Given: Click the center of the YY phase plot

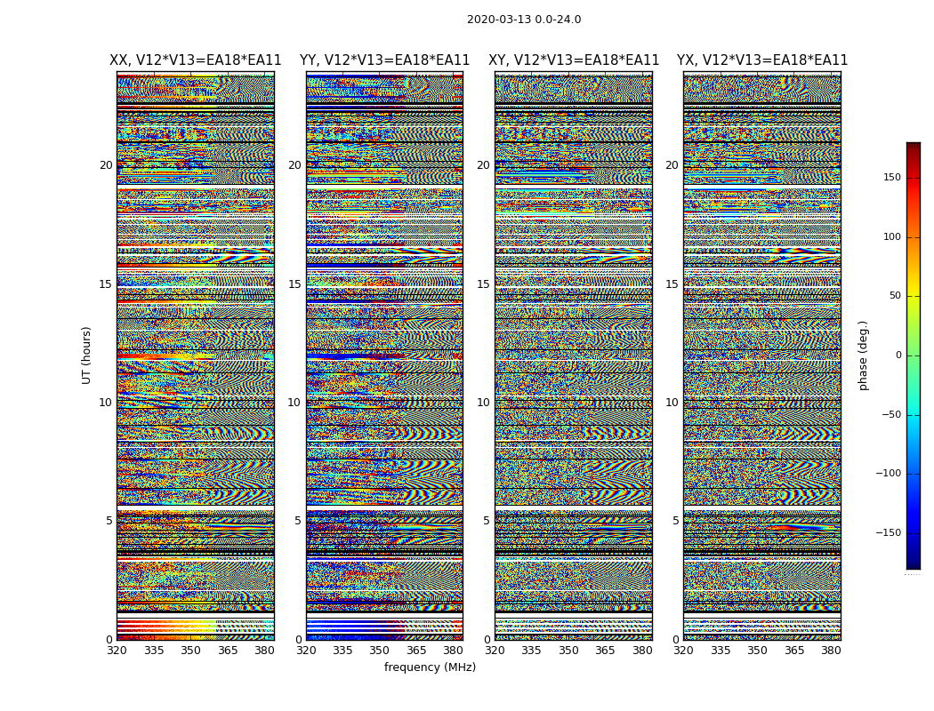Looking at the screenshot, I should coord(384,355).
